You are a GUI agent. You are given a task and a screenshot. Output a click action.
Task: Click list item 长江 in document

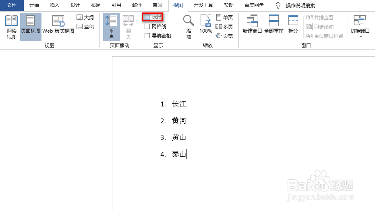click(x=179, y=104)
